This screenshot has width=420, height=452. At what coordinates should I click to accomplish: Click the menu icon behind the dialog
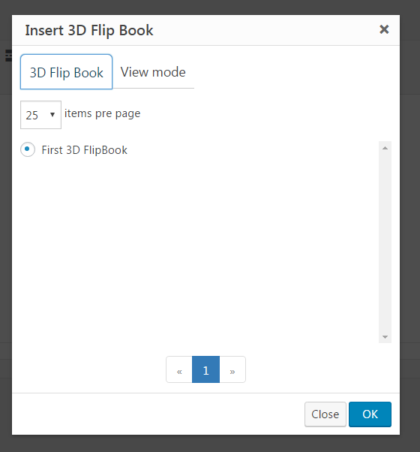9,56
